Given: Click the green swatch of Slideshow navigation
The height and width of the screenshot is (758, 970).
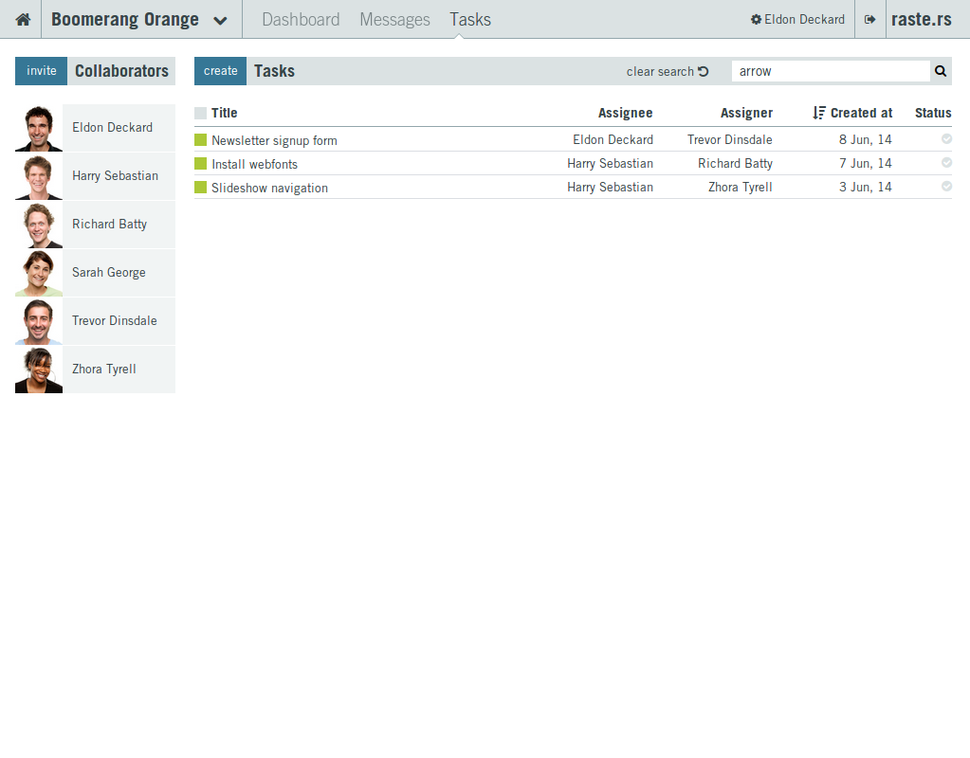Looking at the screenshot, I should point(200,188).
